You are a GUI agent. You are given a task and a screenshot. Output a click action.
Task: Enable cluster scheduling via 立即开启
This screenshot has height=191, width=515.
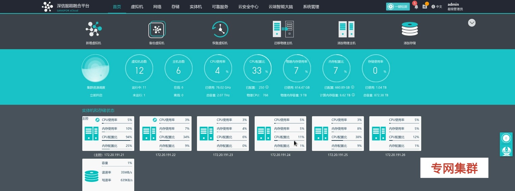click(96, 95)
